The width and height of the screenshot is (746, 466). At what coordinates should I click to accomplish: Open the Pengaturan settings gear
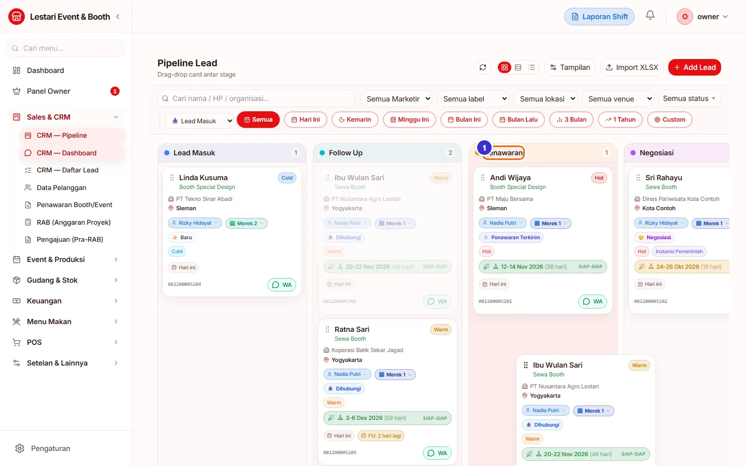(20, 448)
